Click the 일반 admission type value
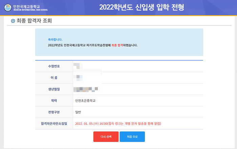237x149 pixels. pyautogui.click(x=78, y=112)
